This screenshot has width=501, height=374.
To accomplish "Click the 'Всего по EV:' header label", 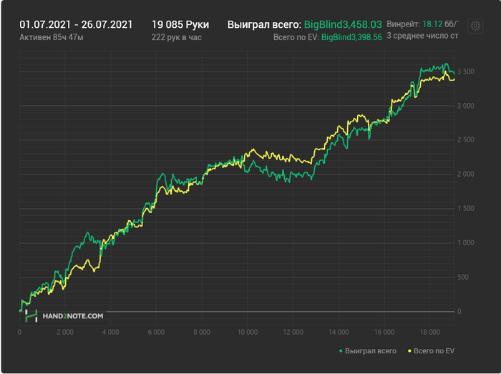I will click(x=296, y=37).
